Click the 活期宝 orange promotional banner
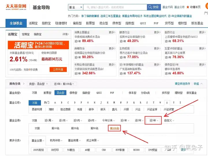Screen dimensions: 208x156 pos(38,45)
